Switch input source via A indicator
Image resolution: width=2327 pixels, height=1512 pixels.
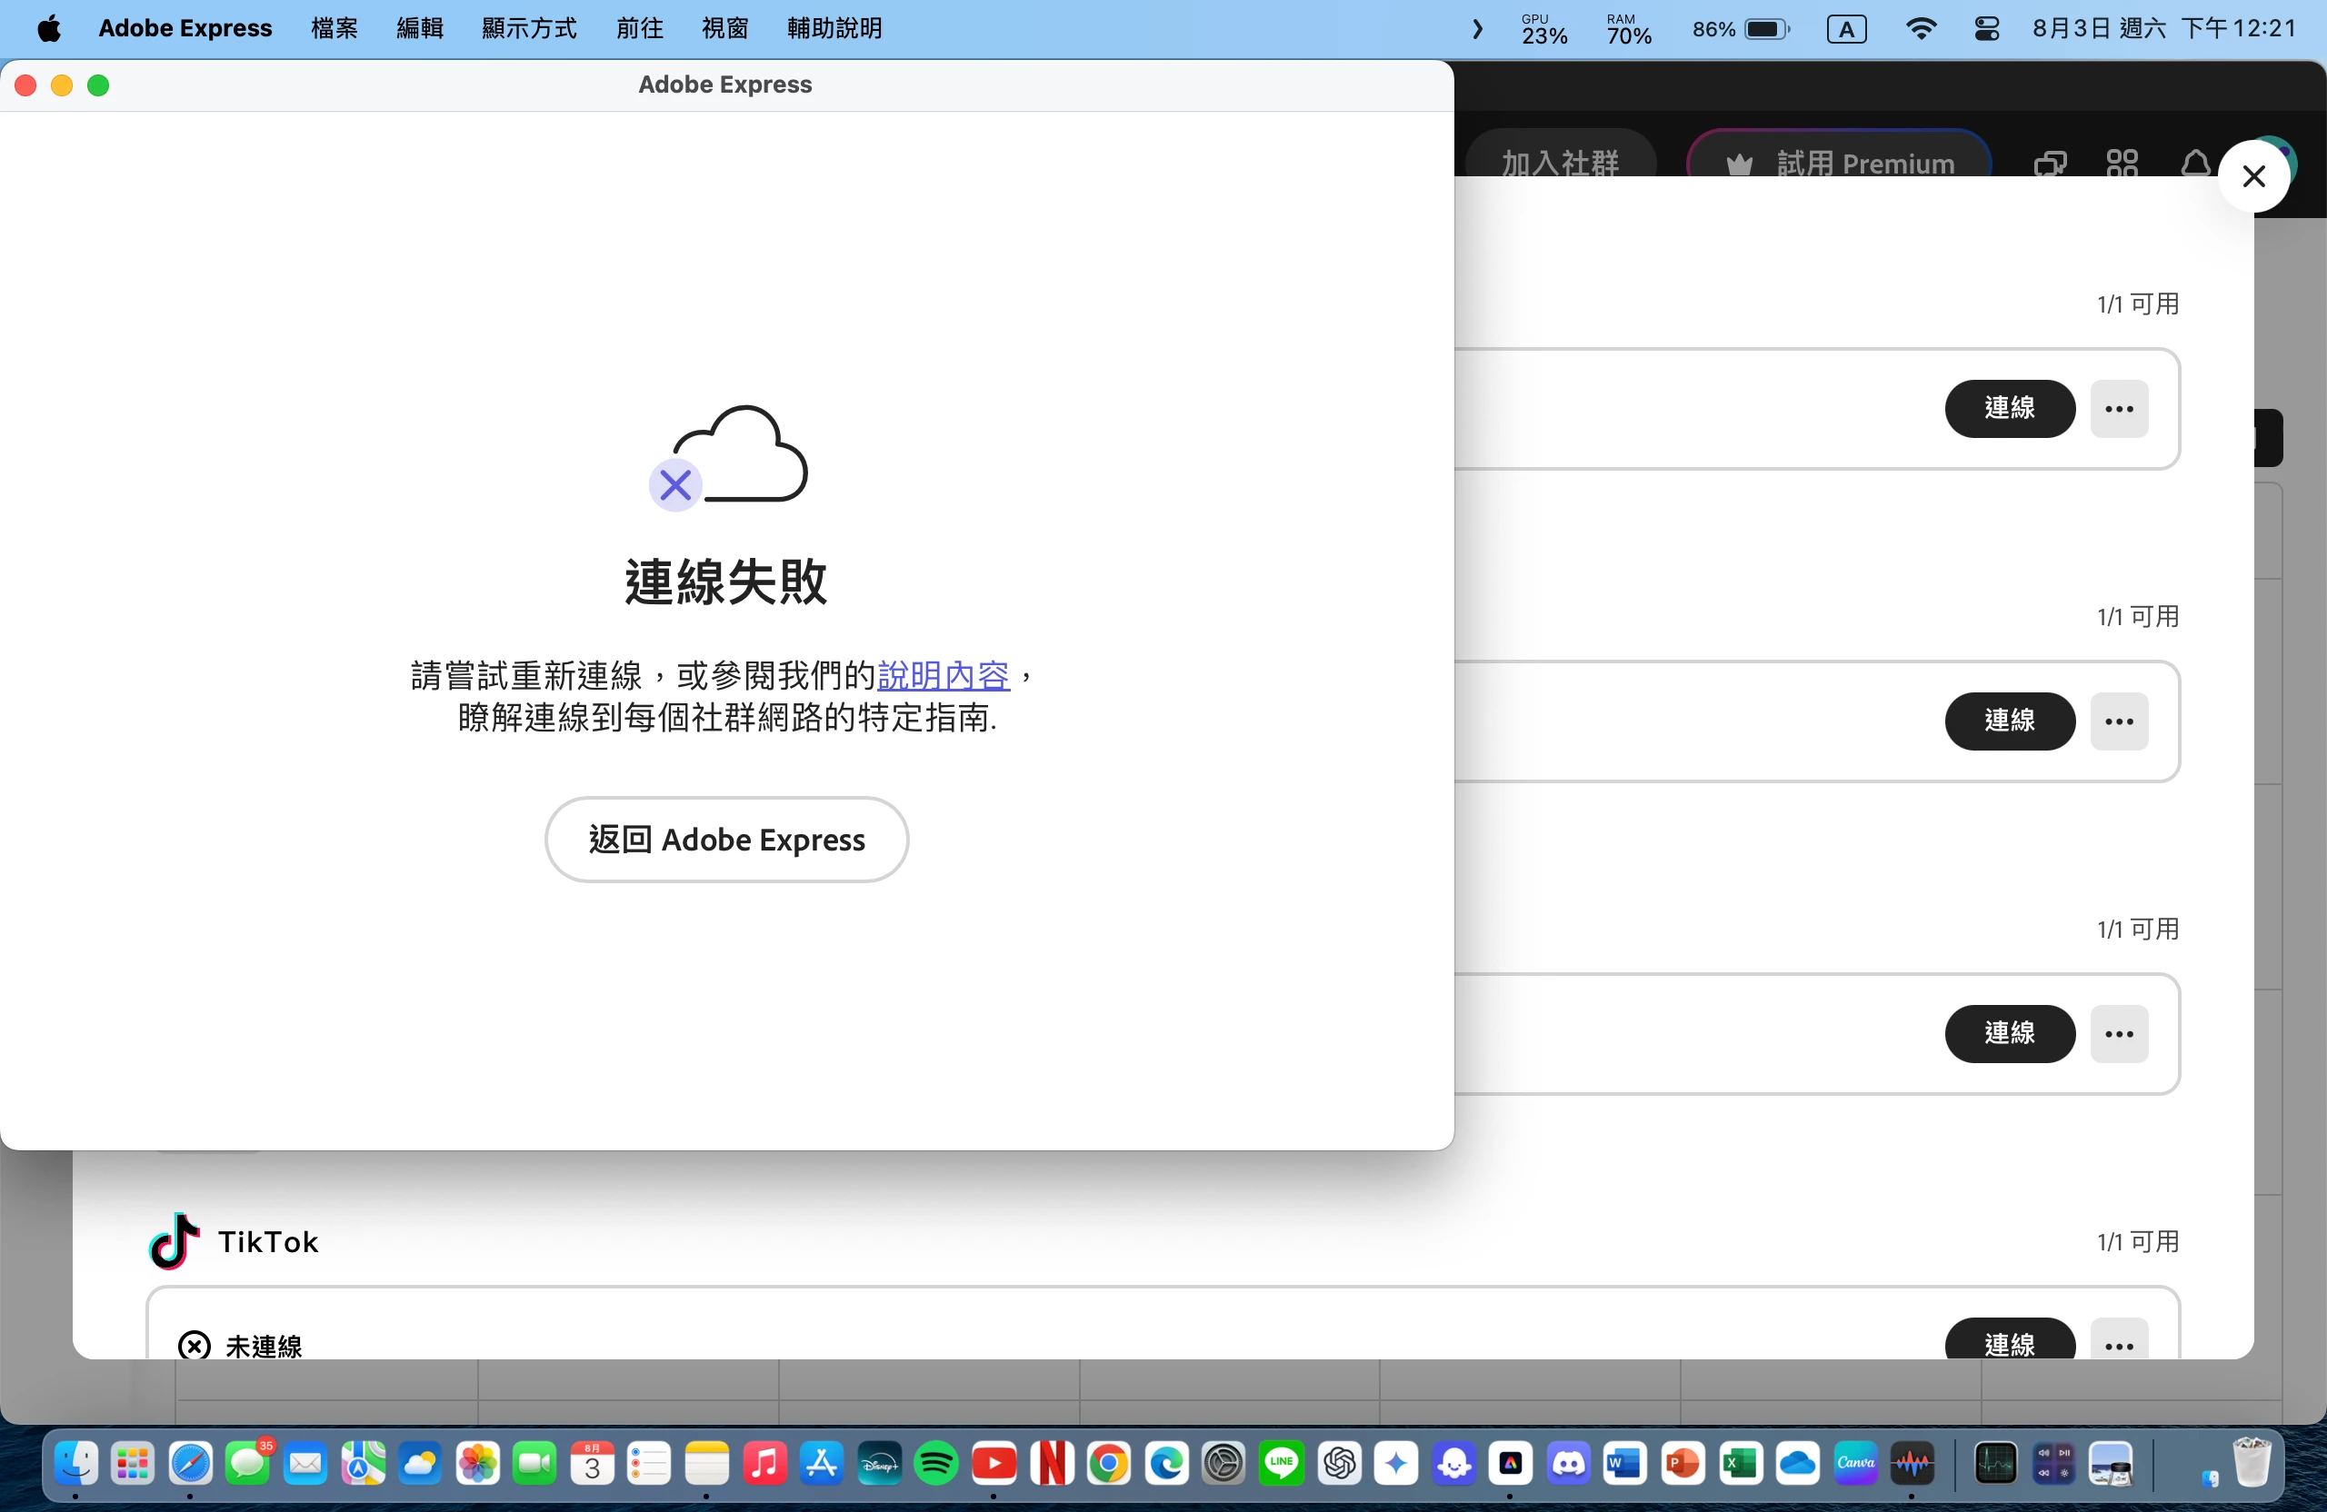(x=1846, y=29)
